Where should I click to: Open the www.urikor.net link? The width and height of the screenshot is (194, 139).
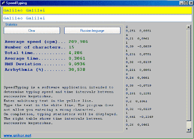point(18,135)
